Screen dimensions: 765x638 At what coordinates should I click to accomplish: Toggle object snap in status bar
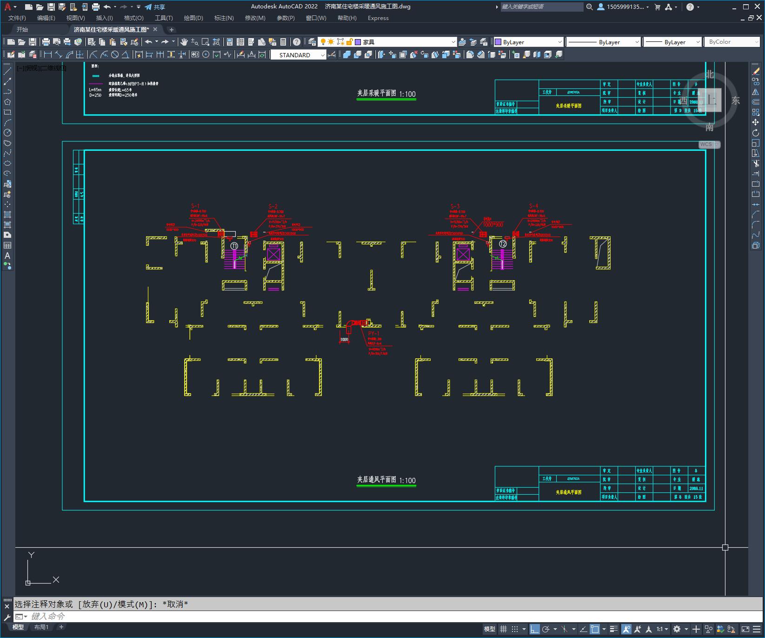[595, 629]
